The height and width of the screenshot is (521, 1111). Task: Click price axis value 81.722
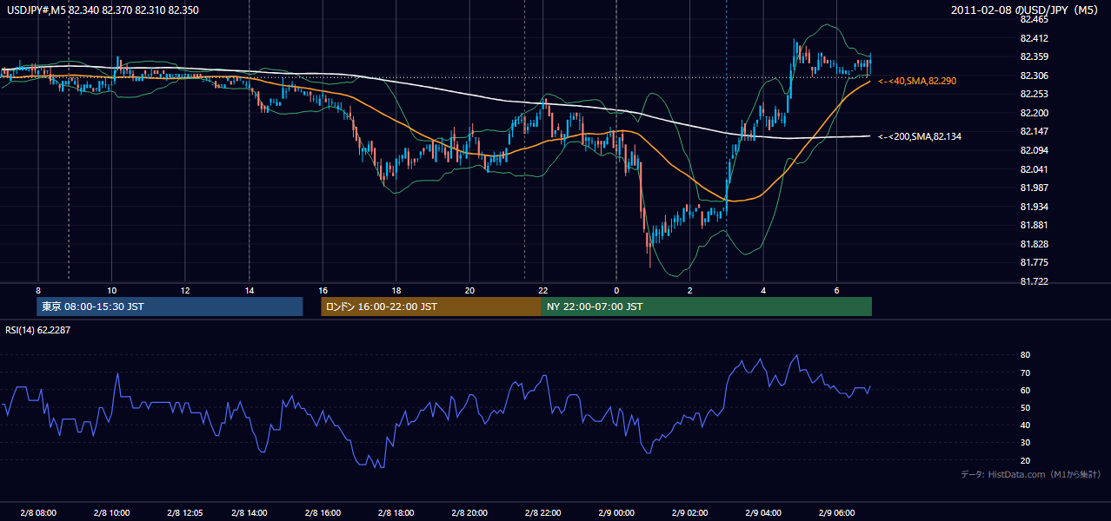[1034, 281]
